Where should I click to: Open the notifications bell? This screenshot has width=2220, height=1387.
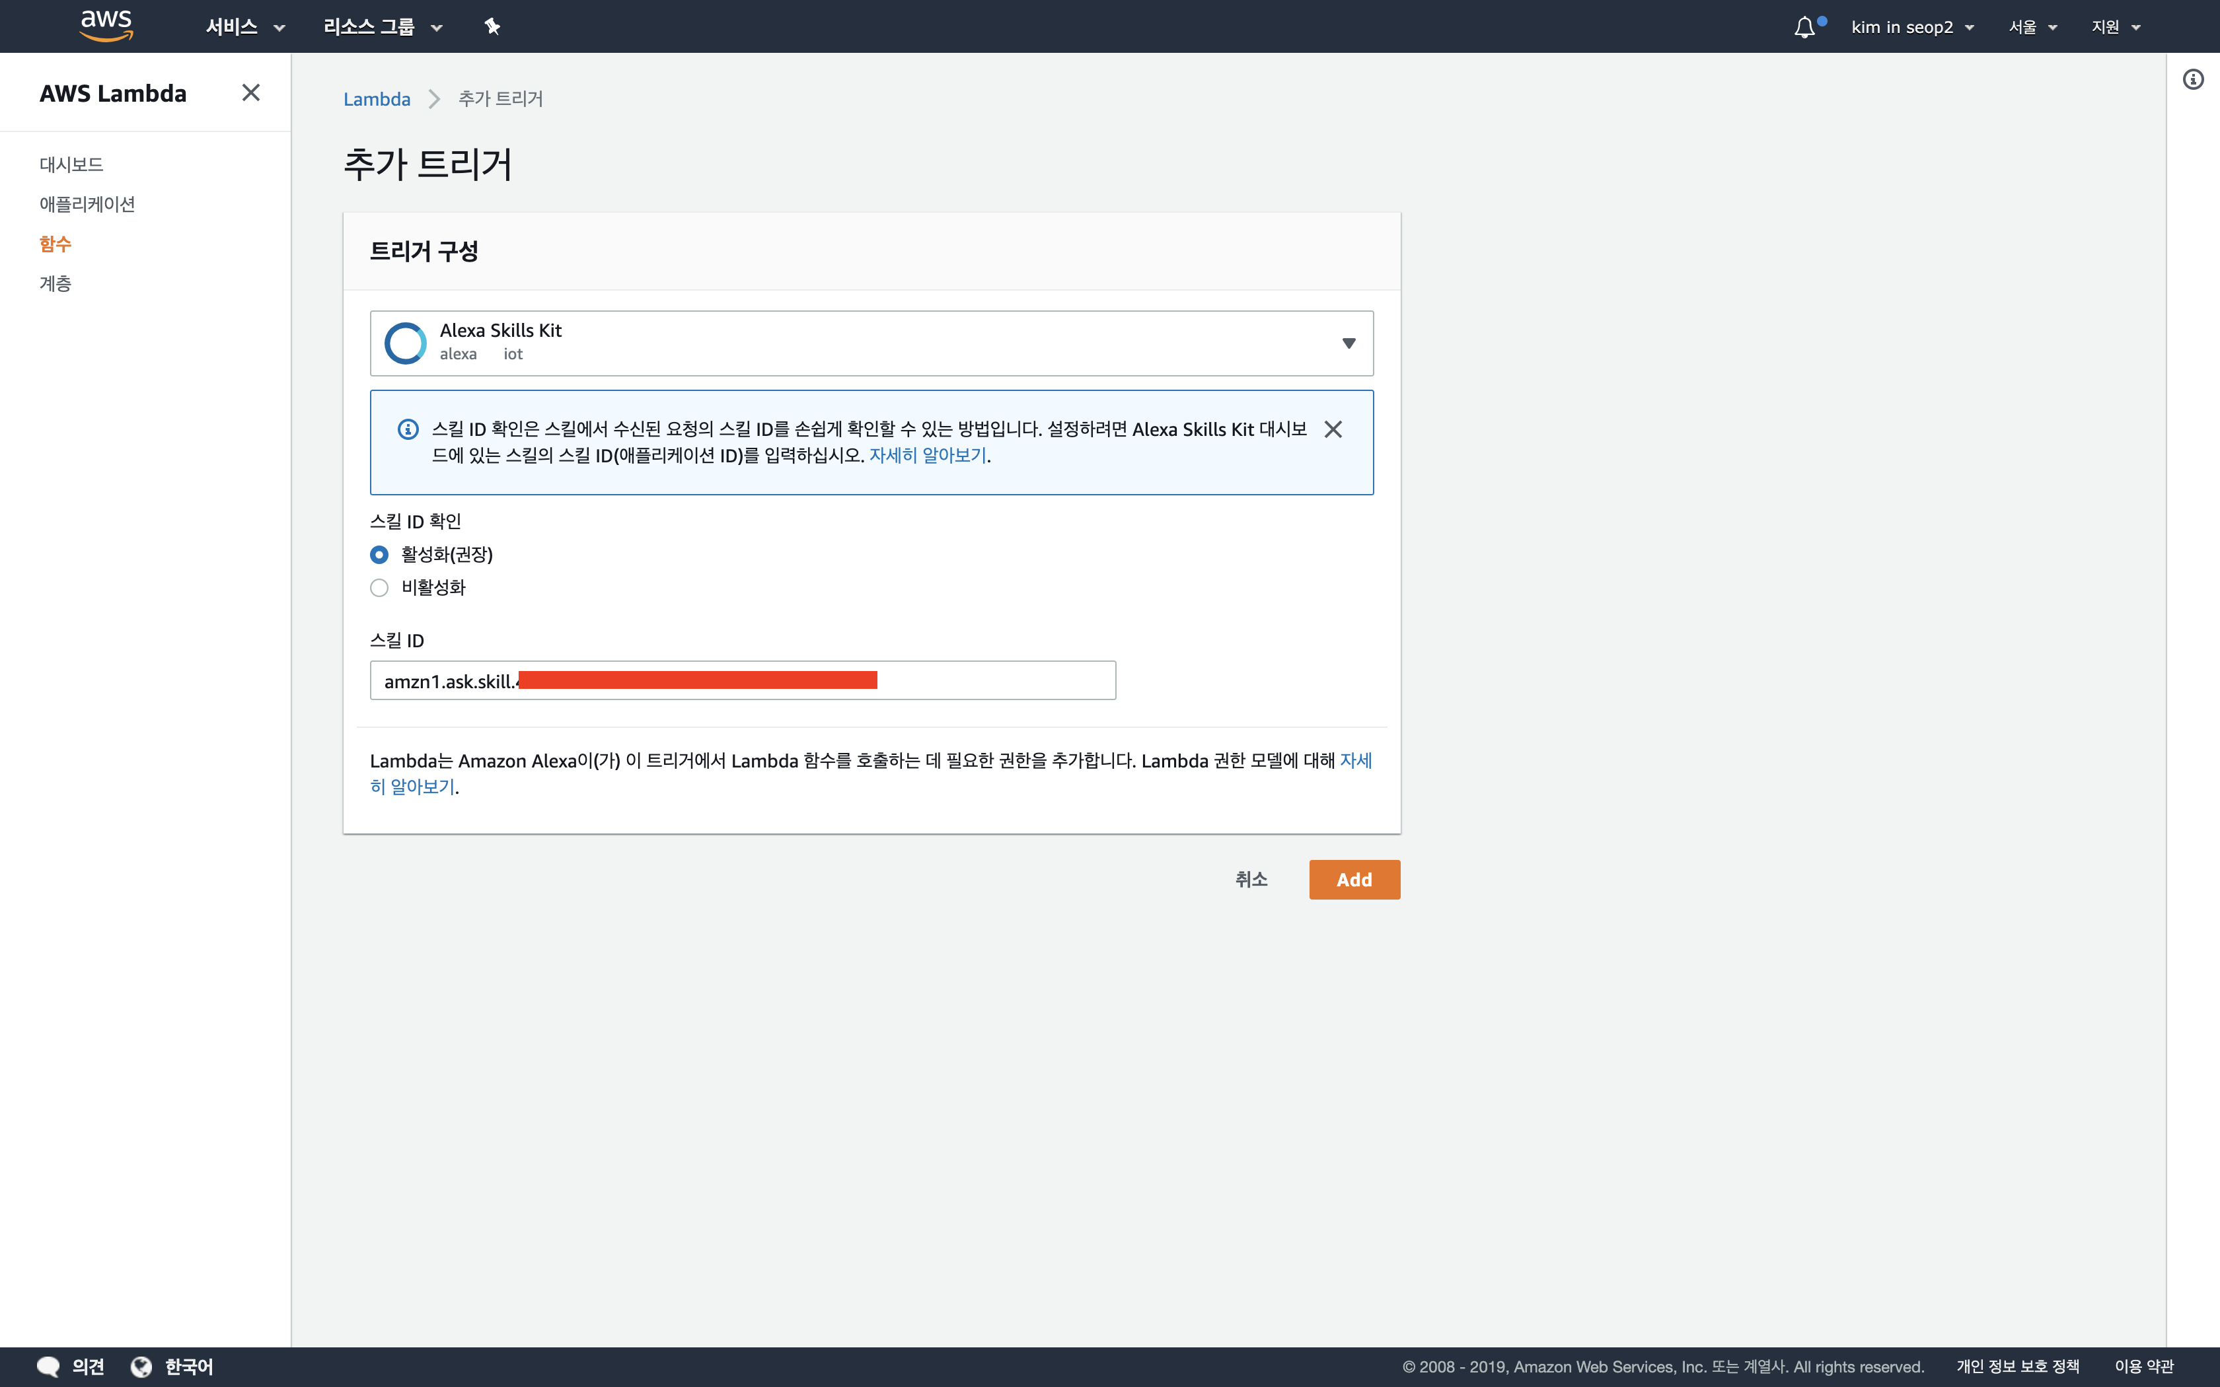pos(1804,26)
